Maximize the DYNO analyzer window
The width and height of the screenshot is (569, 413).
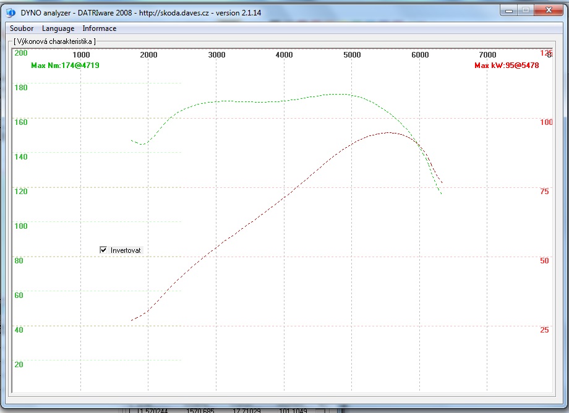525,10
